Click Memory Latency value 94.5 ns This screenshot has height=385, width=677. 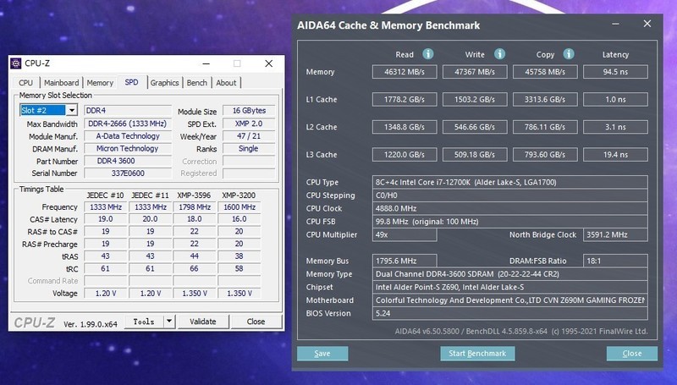point(616,72)
